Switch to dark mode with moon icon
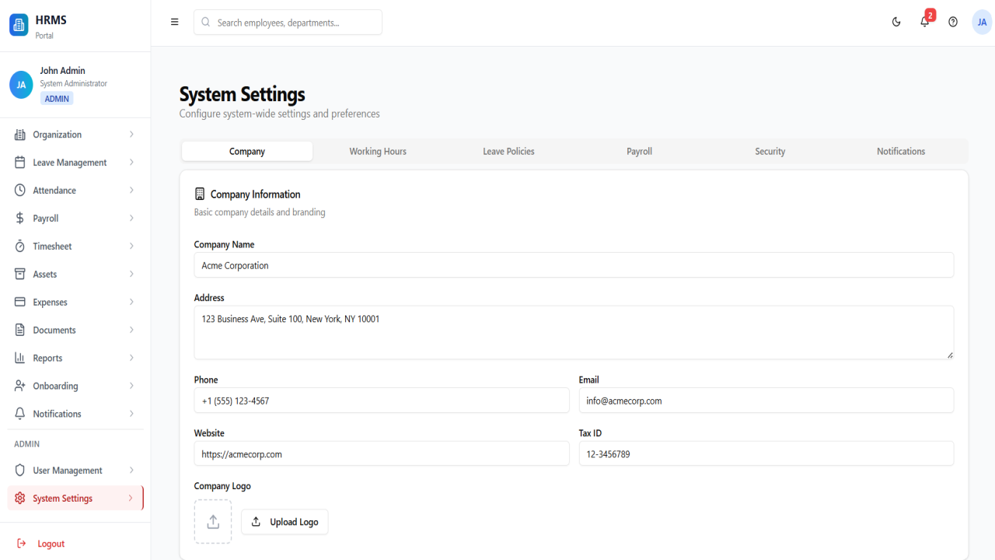This screenshot has width=995, height=560. [896, 22]
